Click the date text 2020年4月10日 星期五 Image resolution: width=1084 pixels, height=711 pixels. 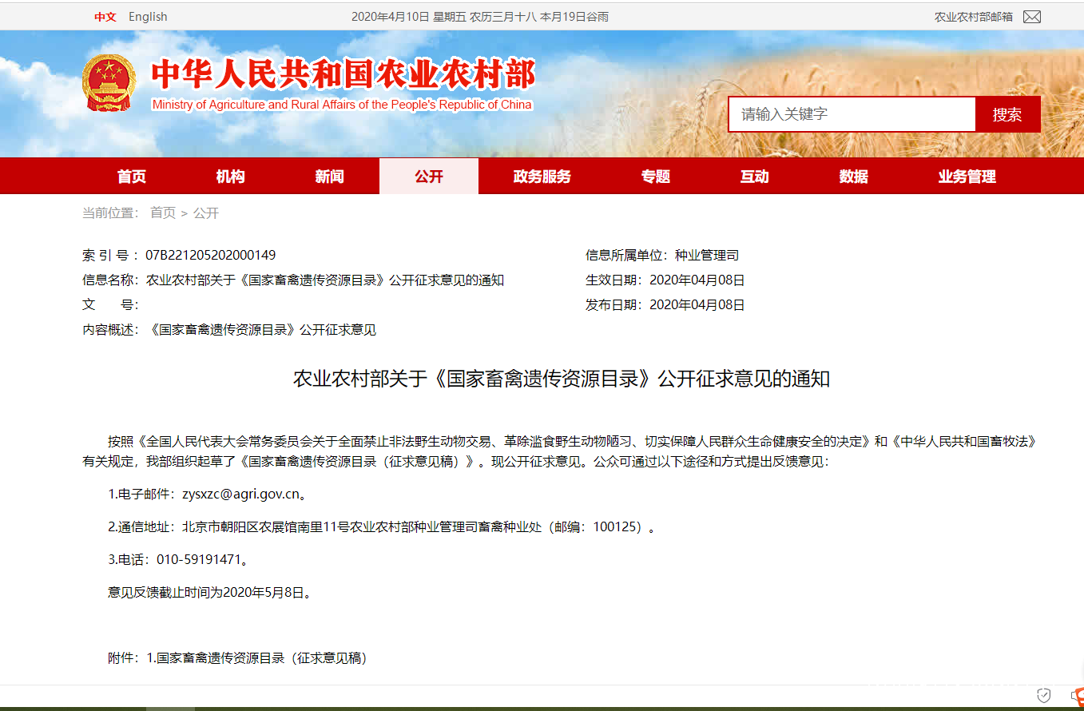(x=408, y=17)
